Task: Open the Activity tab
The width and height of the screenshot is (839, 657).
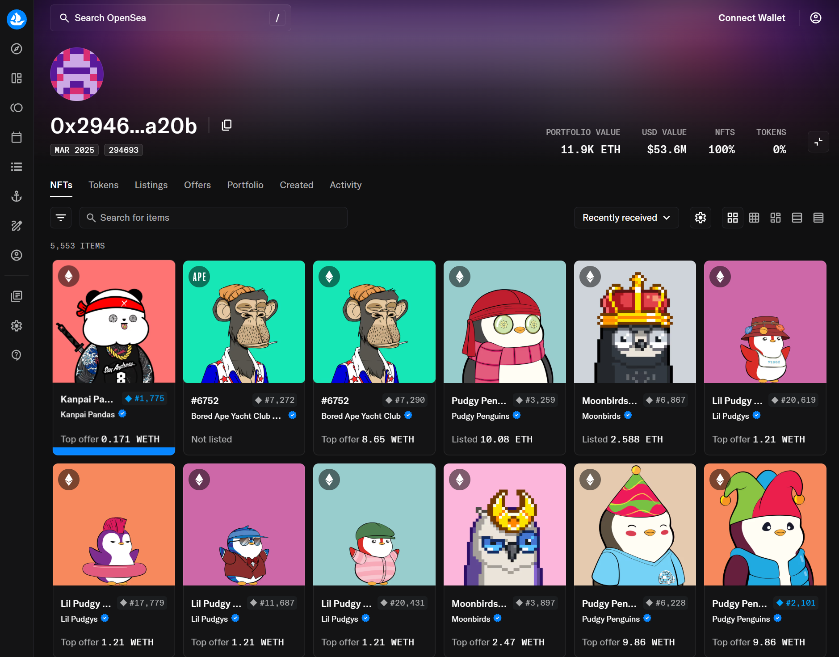Action: point(345,185)
